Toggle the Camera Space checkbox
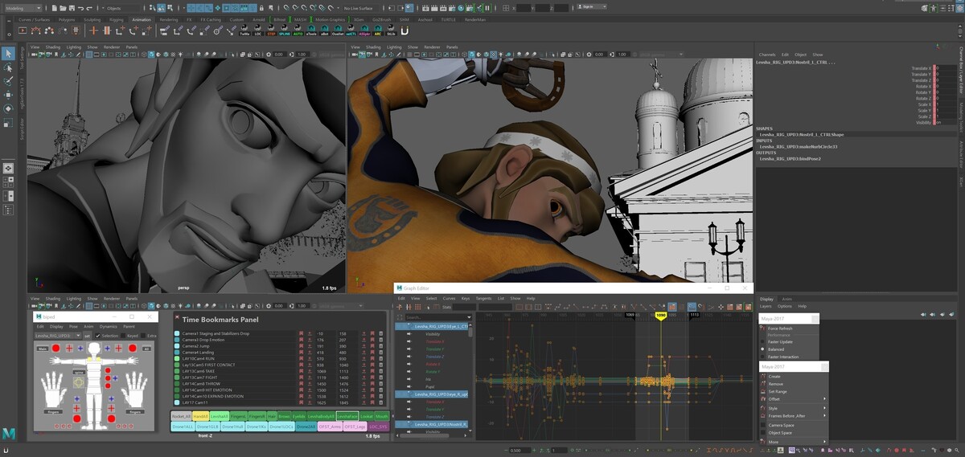Viewport: 965px width, 457px height. 763,425
